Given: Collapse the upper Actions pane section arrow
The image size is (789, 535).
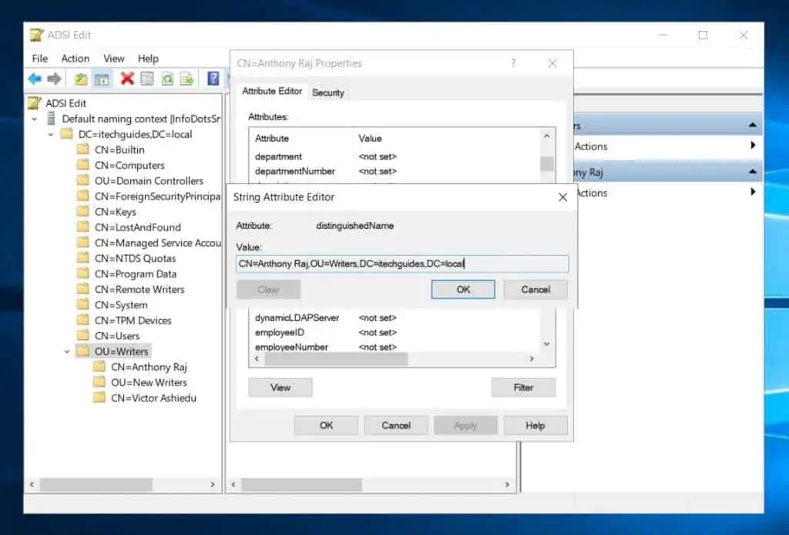Looking at the screenshot, I should click(752, 125).
